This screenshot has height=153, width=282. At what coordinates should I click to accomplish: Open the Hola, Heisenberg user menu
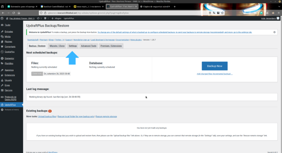pos(270,18)
